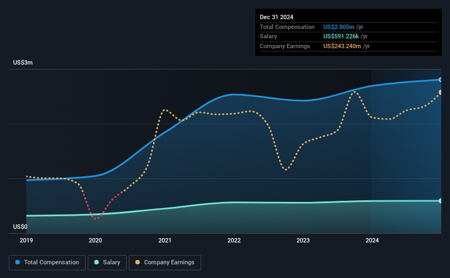Click the blue Total Compensation legend dot
This screenshot has width=450, height=278.
[x=18, y=262]
